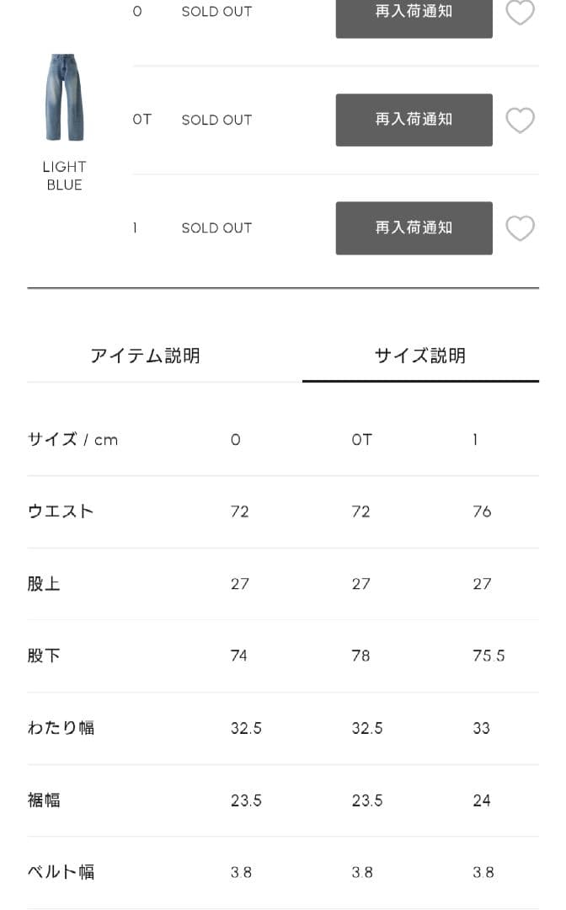Open the light blue jeans thumbnail

(x=65, y=98)
